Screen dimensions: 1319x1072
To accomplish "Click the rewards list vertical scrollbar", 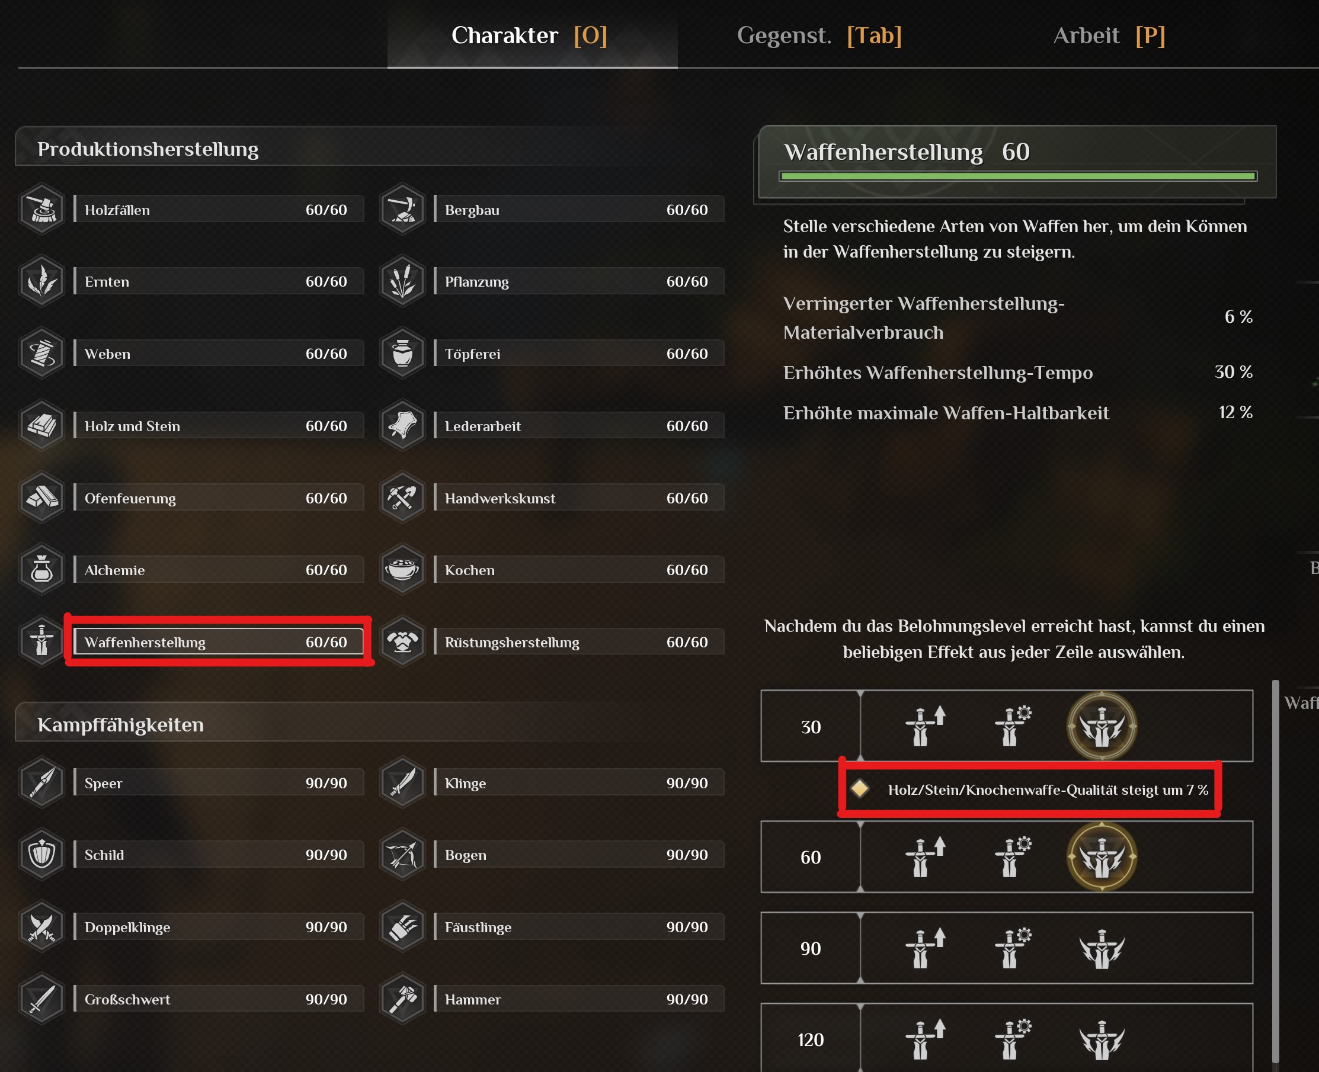I will 1275,865.
